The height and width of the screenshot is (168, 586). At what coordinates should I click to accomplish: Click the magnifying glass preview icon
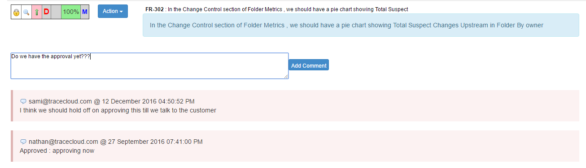[26, 13]
